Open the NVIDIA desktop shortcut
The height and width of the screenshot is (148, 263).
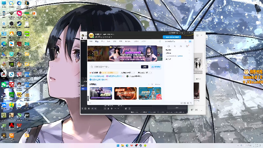(x=12, y=64)
